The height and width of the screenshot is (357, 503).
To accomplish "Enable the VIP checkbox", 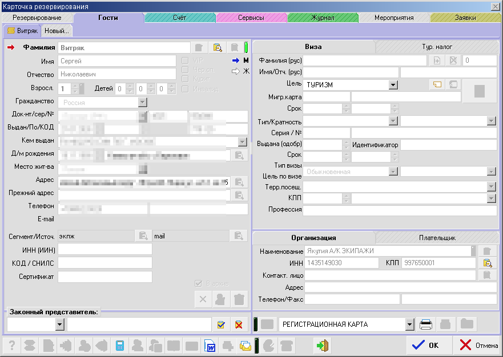I will click(185, 60).
